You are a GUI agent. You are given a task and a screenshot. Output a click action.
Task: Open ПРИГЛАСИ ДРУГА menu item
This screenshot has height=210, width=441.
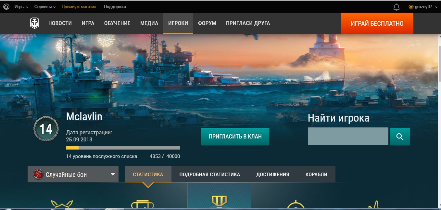click(248, 23)
